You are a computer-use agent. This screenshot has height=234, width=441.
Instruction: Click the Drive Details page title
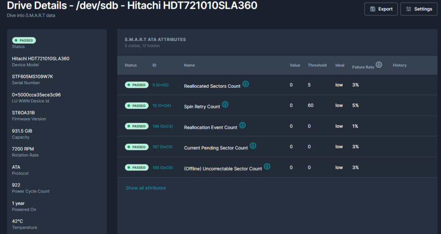tap(132, 6)
